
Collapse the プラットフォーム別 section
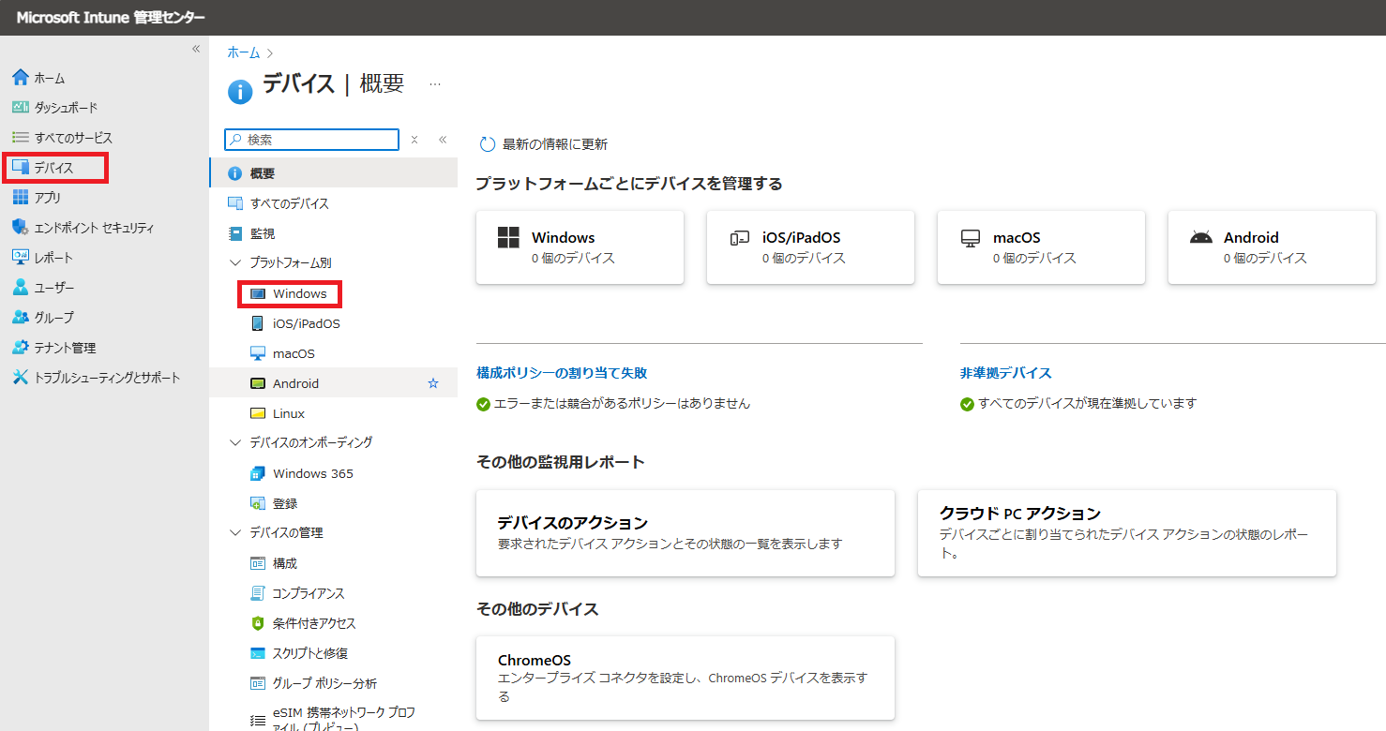(x=235, y=263)
